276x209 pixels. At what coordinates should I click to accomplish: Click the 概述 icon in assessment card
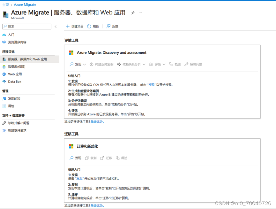pos(171,64)
